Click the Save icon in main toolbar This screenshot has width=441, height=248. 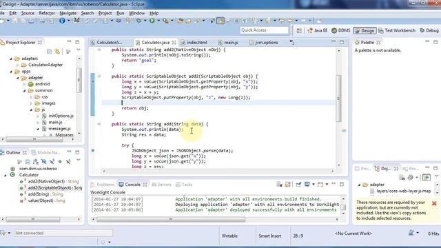coord(14,21)
